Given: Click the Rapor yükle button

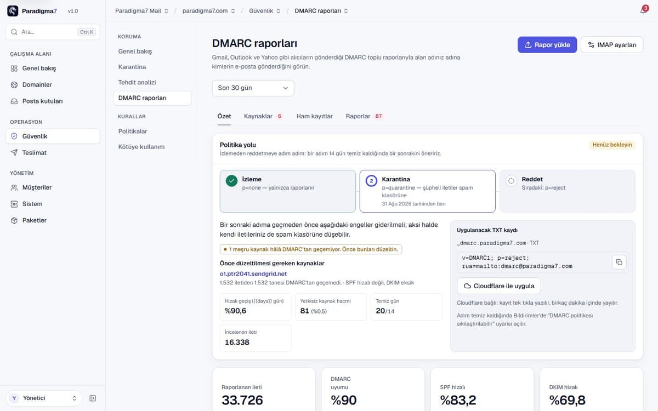Looking at the screenshot, I should [x=547, y=45].
